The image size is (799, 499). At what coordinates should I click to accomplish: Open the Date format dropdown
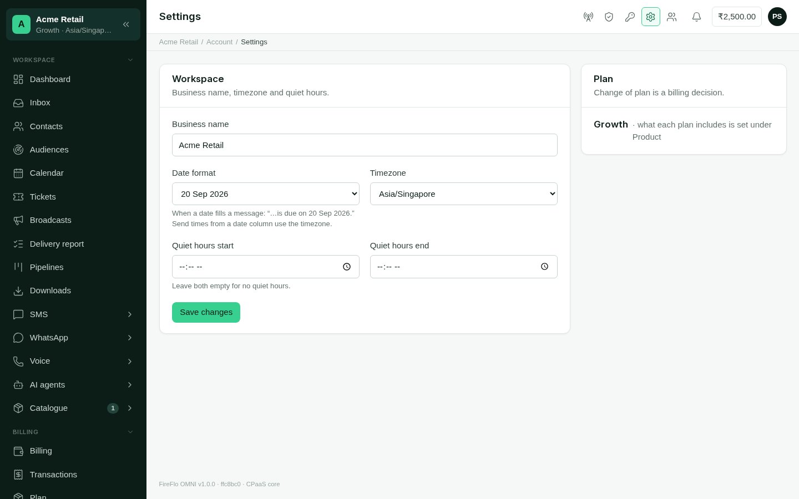pos(266,194)
